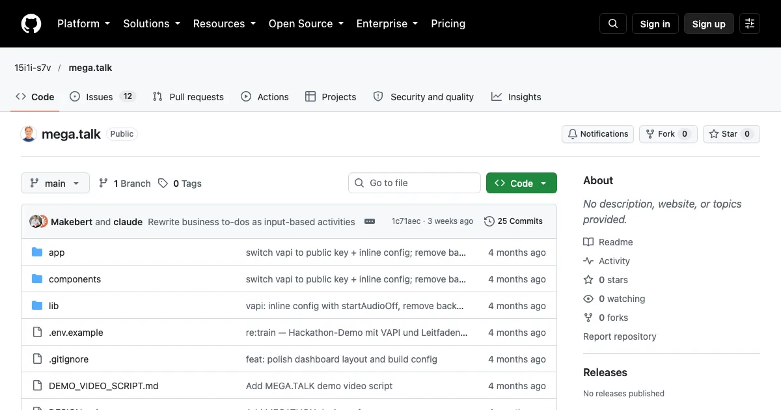Click the Sign in button

[655, 23]
